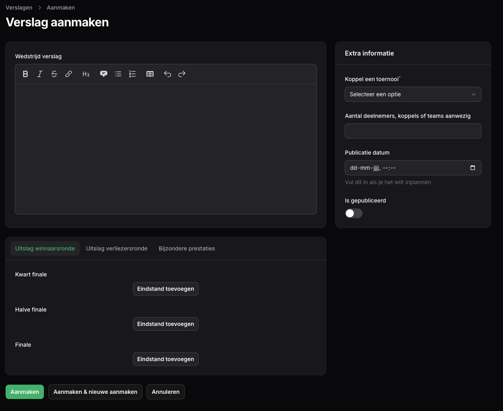Undo the last editor change
503x411 pixels.
[168, 74]
